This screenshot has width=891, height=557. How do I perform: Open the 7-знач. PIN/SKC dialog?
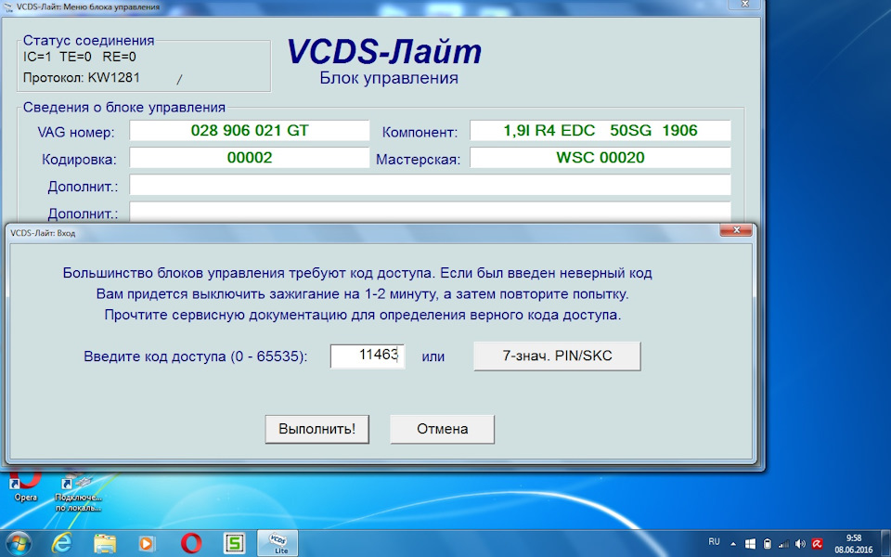click(557, 356)
